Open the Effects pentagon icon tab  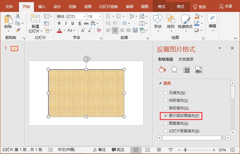(174, 70)
